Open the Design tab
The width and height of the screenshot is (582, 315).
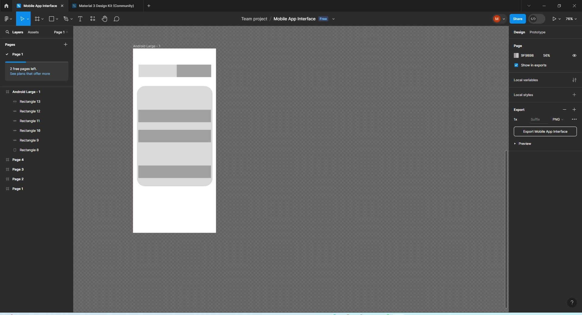519,32
